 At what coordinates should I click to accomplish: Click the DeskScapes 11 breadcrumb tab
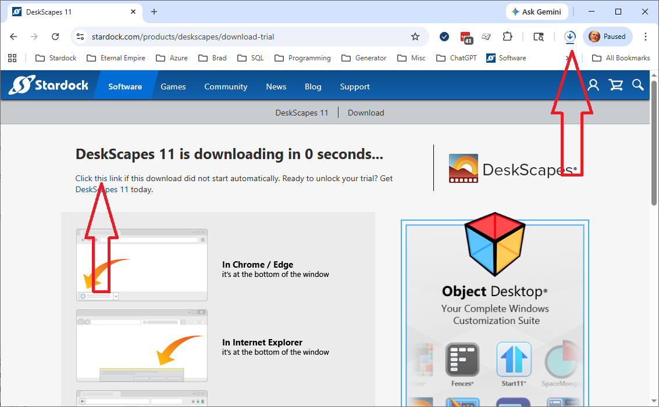pos(302,113)
